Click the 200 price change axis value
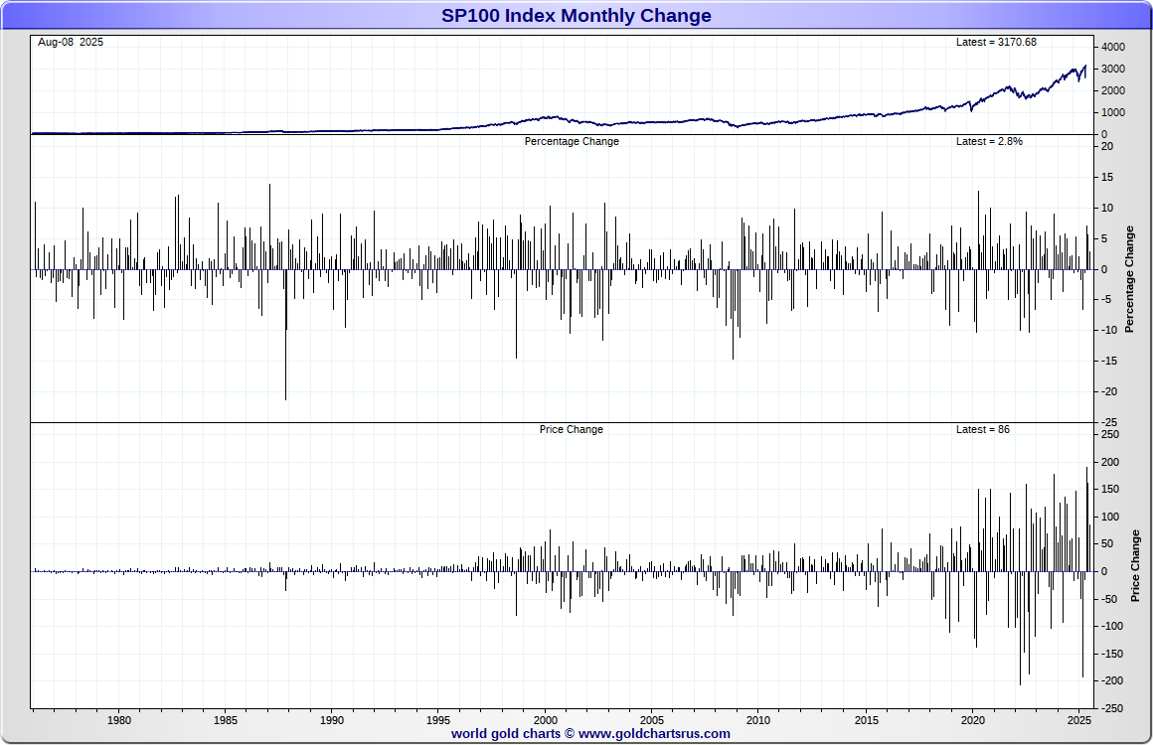Image resolution: width=1153 pixels, height=745 pixels. coord(1110,463)
